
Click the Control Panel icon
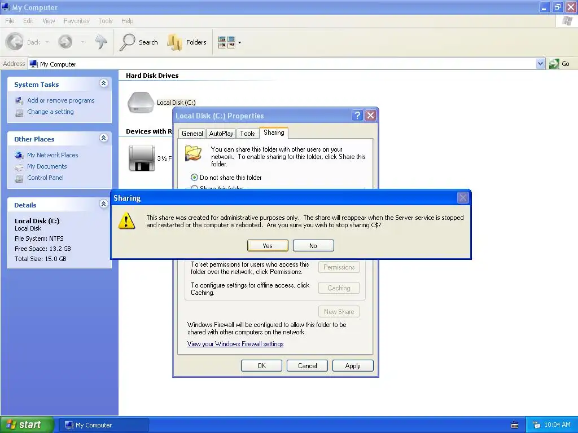(19, 178)
